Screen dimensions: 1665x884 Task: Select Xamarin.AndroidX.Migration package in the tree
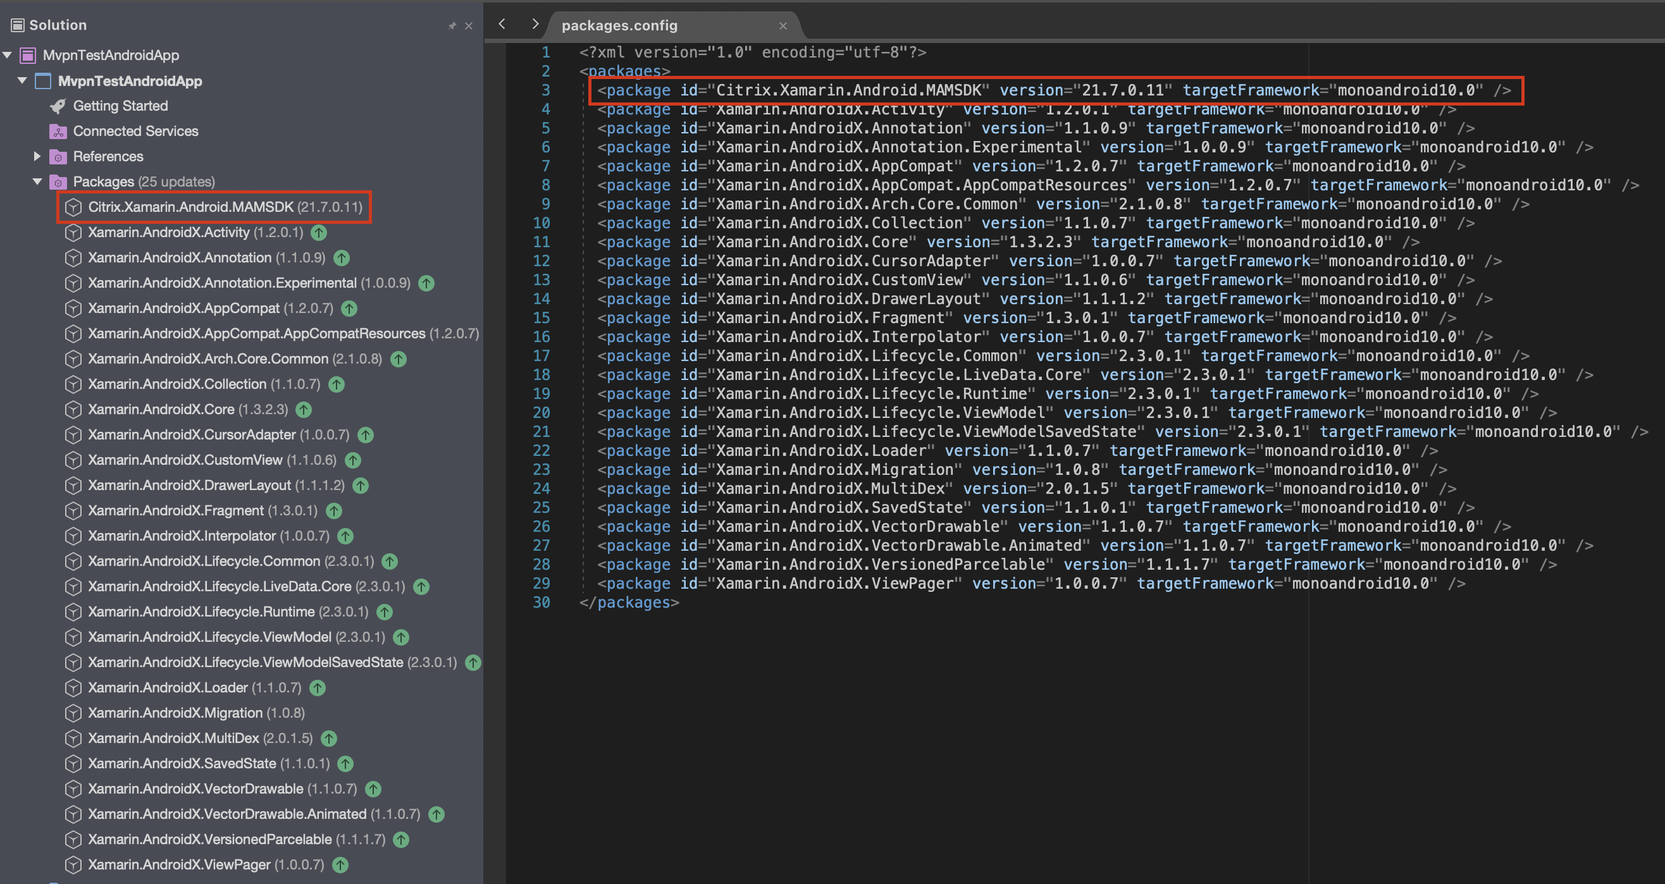tap(175, 713)
